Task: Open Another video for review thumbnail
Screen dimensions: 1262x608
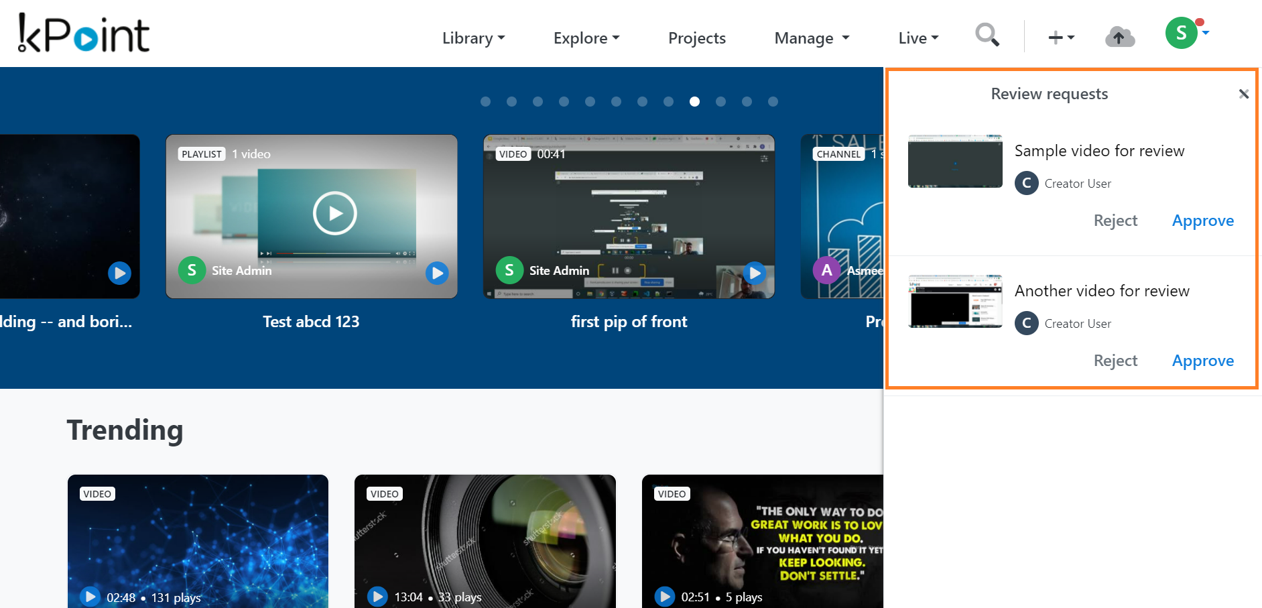Action: pyautogui.click(x=954, y=302)
